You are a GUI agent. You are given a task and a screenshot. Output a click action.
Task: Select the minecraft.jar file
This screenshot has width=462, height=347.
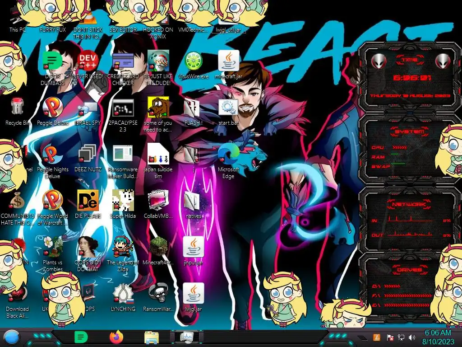click(228, 61)
